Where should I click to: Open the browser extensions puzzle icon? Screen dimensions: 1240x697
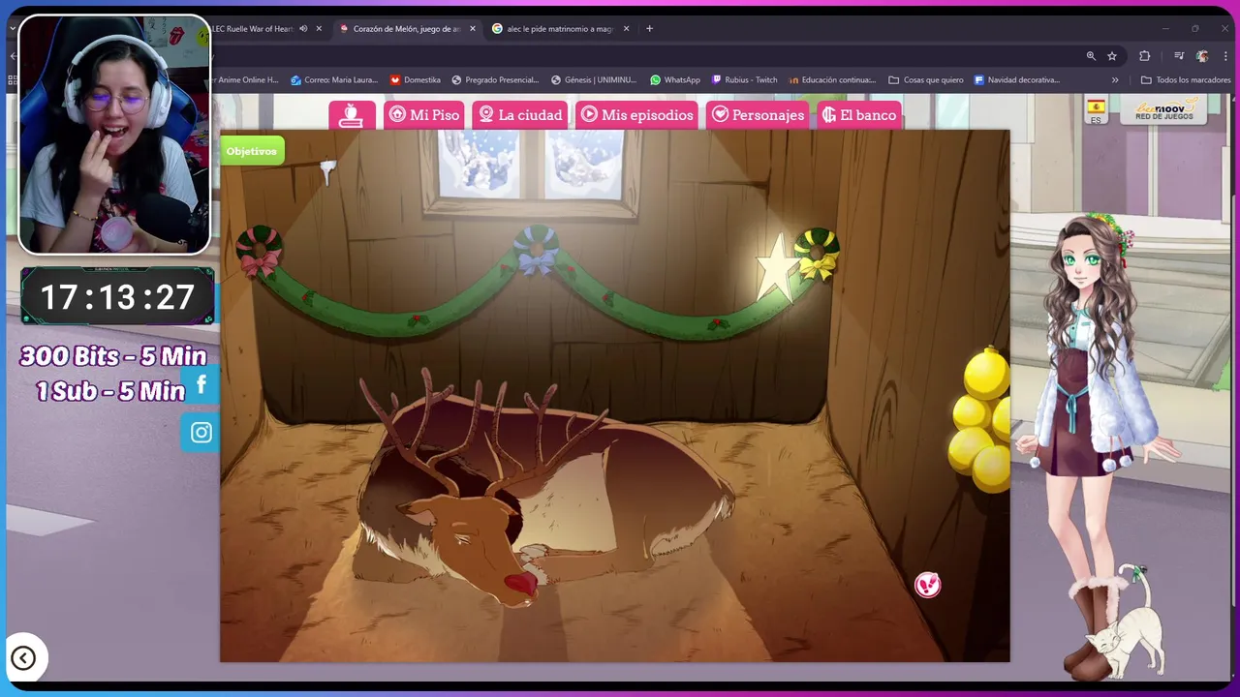click(1144, 56)
